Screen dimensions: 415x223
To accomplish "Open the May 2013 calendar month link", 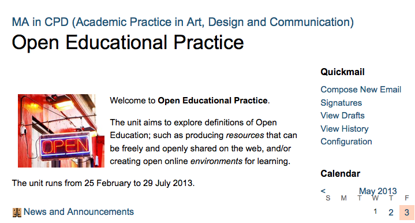I will (377, 191).
